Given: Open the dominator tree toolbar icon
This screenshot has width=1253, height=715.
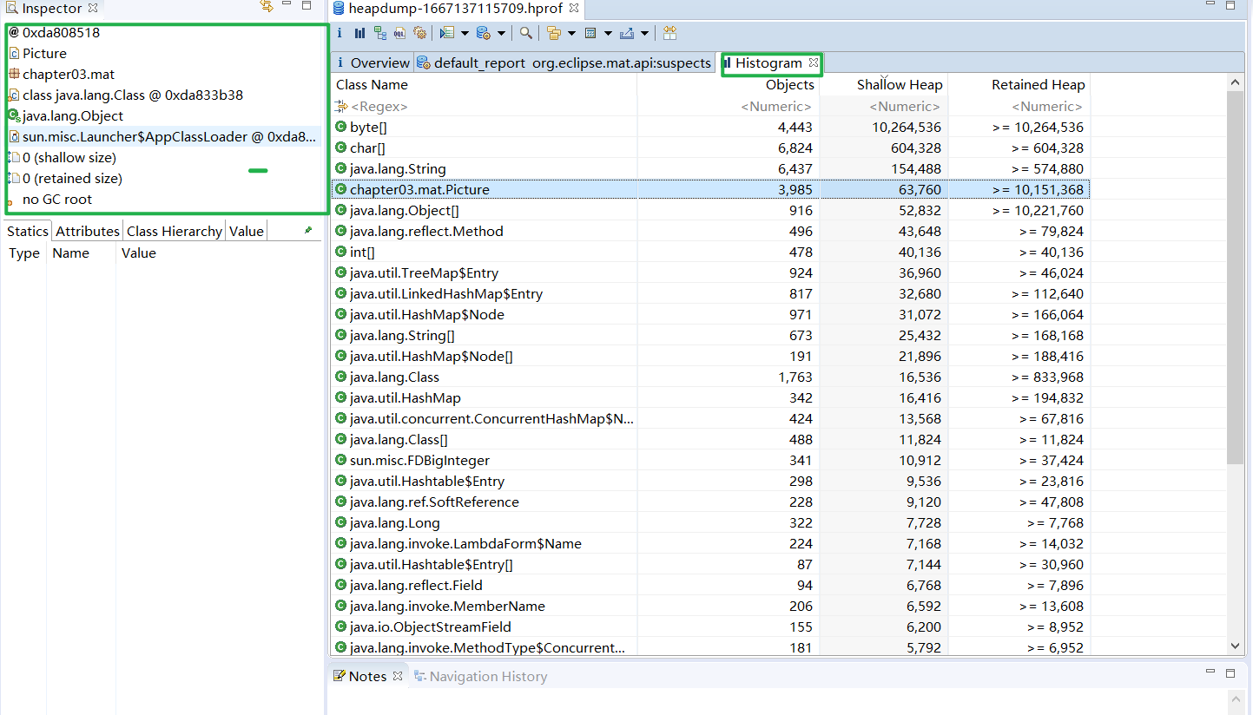Looking at the screenshot, I should (x=379, y=33).
